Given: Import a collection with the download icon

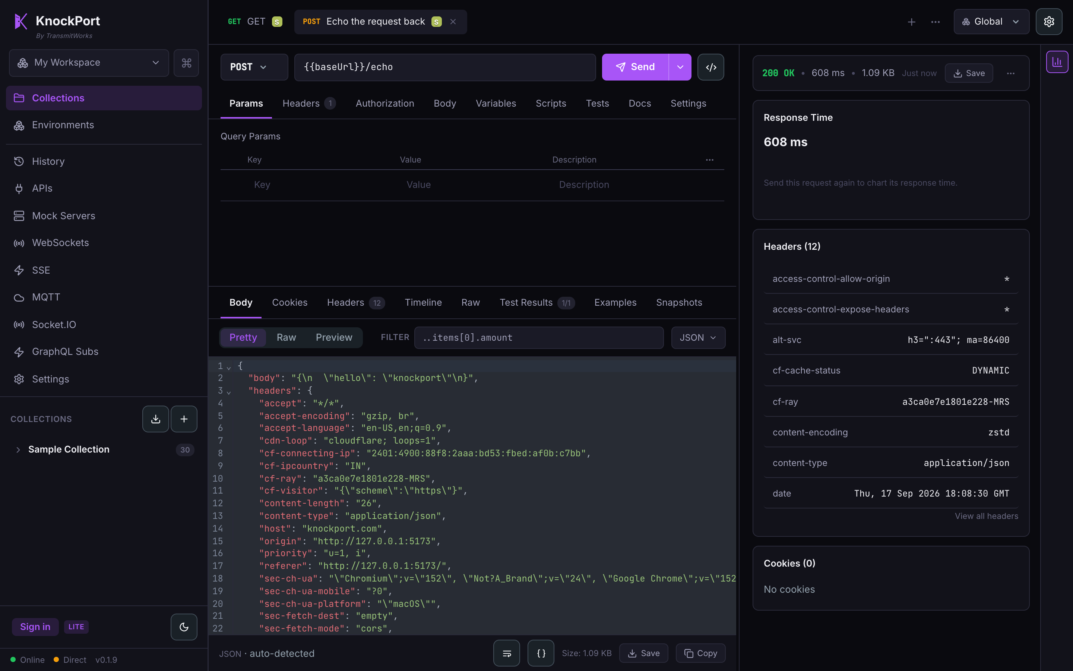Looking at the screenshot, I should 156,419.
